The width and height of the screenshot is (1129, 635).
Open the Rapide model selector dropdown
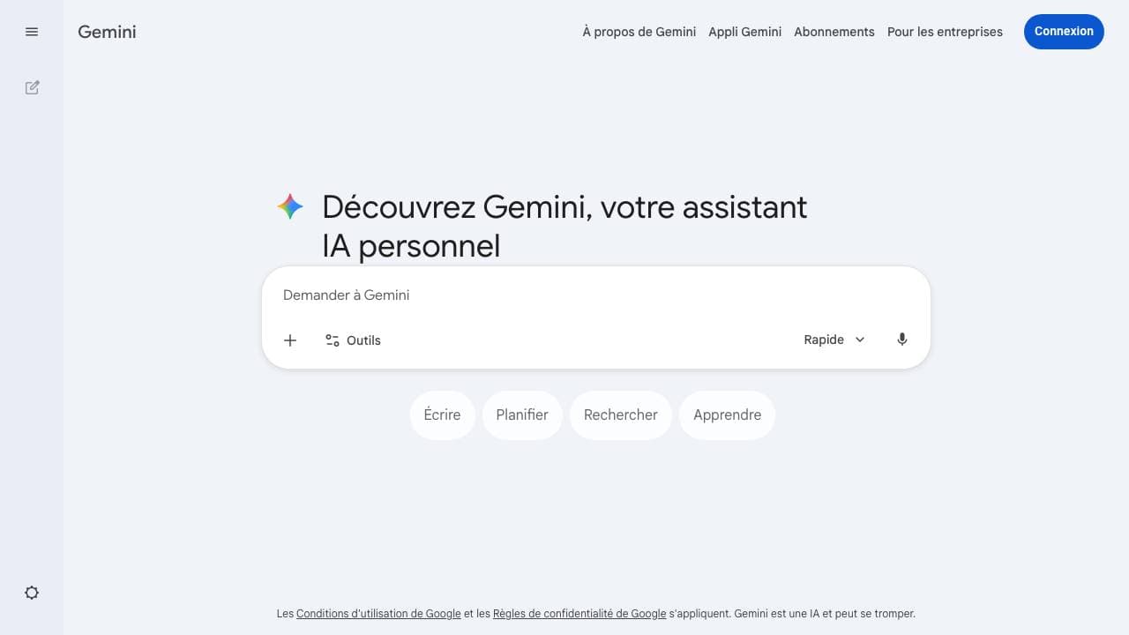point(824,339)
